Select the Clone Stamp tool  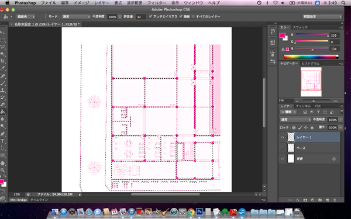click(x=3, y=91)
